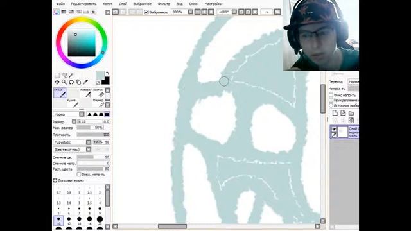The image size is (411, 231).
Task: Click the clear layer icon
Action: pos(351,121)
